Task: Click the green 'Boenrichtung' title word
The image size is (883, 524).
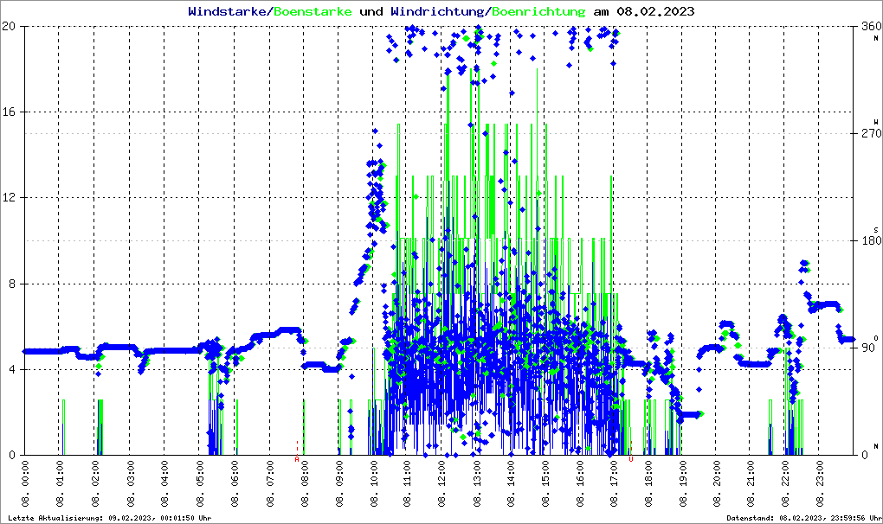Action: pyautogui.click(x=539, y=11)
